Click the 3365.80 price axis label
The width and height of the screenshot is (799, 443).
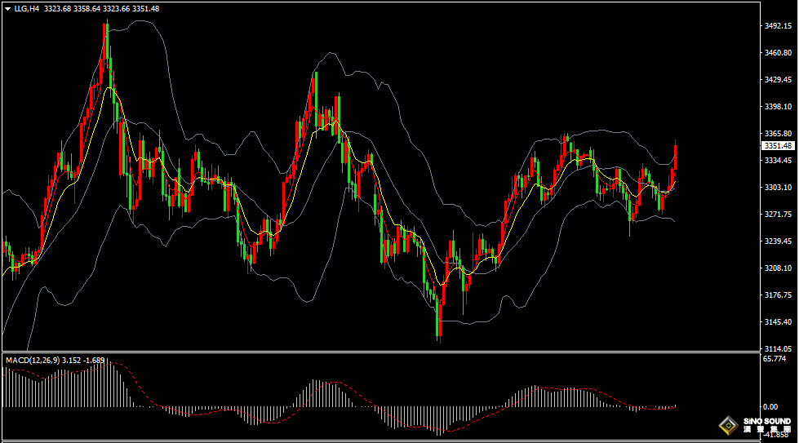pyautogui.click(x=779, y=134)
